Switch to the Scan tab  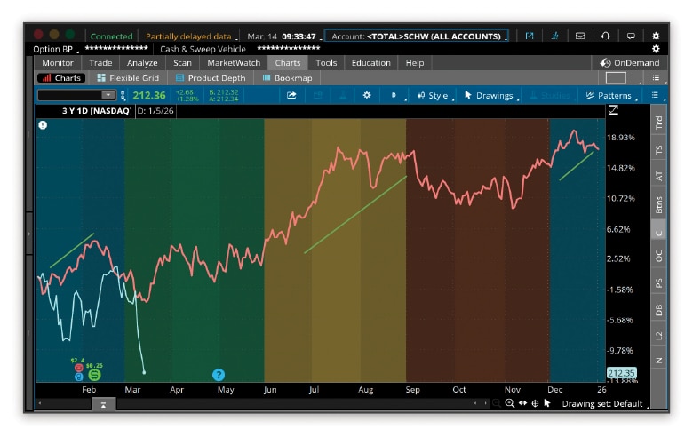[x=182, y=63]
